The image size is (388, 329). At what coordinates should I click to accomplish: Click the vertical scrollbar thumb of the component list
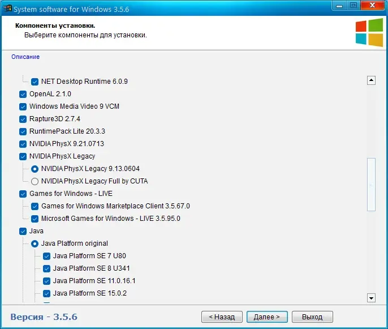(x=371, y=185)
